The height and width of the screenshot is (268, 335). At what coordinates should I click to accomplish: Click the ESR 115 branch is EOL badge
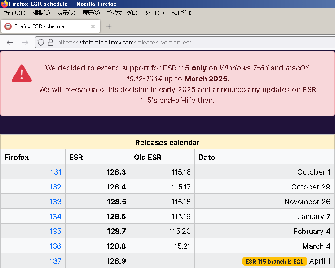pos(274,261)
